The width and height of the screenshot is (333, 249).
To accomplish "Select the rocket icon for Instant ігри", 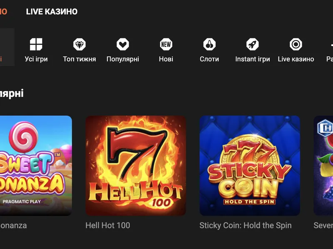I will pos(253,44).
